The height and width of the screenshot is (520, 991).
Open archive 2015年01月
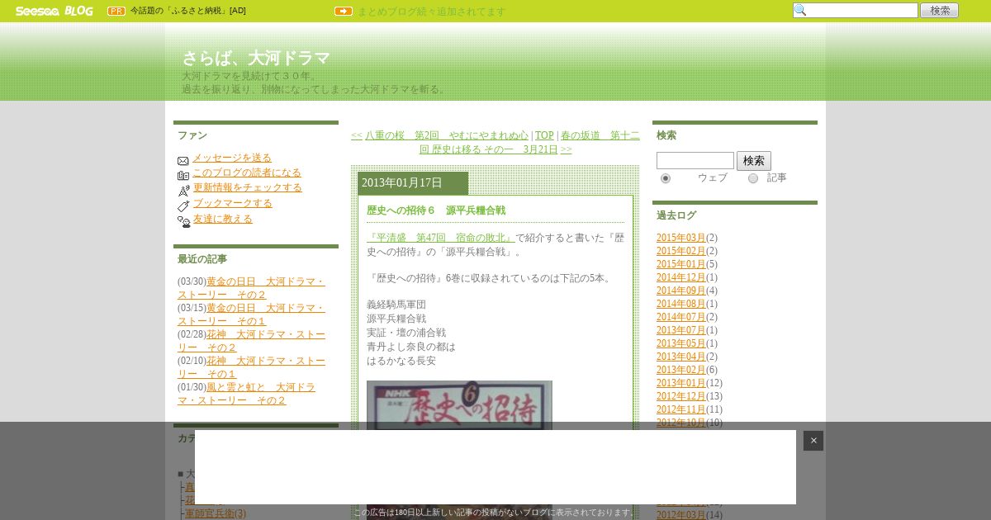(x=681, y=264)
